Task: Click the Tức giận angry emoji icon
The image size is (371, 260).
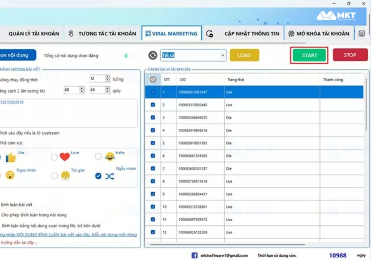Action: click(65, 176)
